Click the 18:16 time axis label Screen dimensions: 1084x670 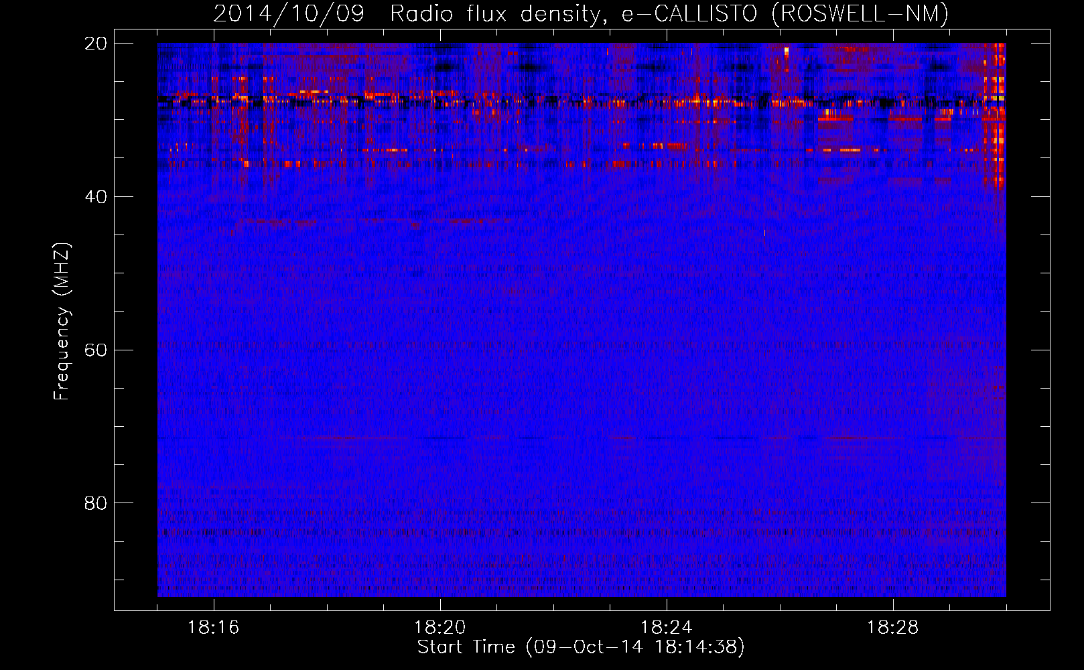coord(213,628)
